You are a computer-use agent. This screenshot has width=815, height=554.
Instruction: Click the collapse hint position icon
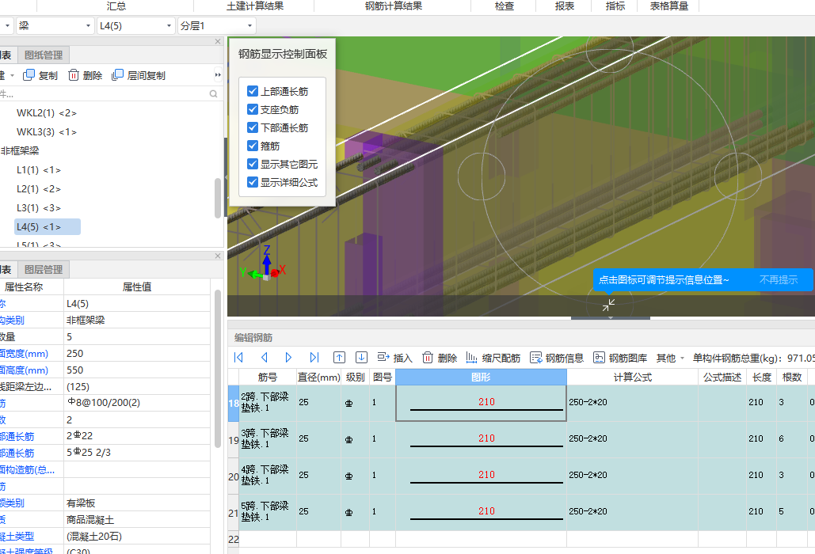(x=608, y=305)
